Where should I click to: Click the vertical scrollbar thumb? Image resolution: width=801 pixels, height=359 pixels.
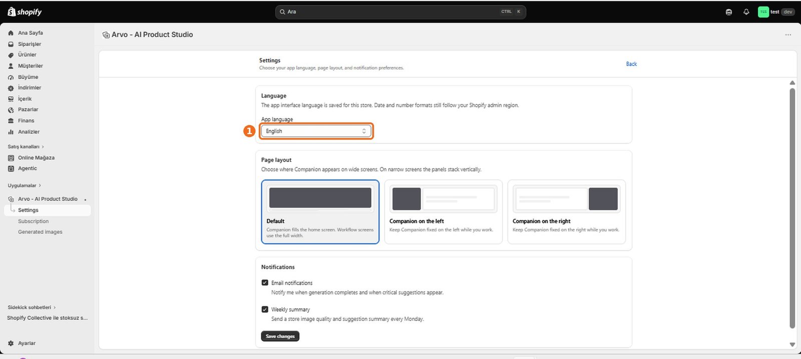tap(792, 208)
